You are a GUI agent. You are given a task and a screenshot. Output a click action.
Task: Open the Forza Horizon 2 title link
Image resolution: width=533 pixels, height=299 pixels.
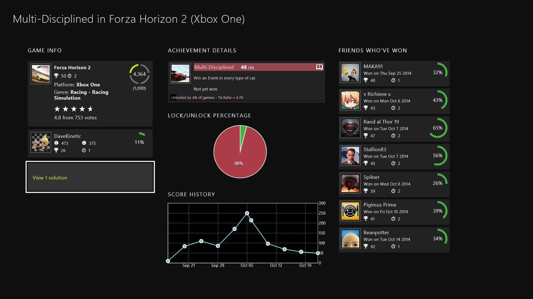click(72, 68)
